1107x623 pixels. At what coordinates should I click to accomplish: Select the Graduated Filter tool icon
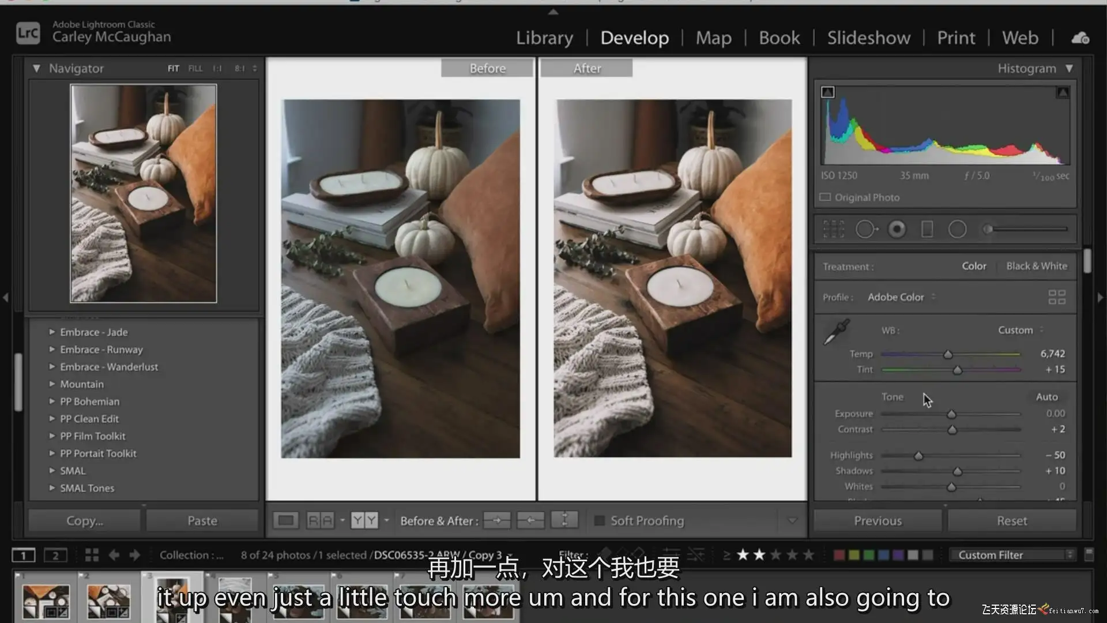(x=927, y=229)
